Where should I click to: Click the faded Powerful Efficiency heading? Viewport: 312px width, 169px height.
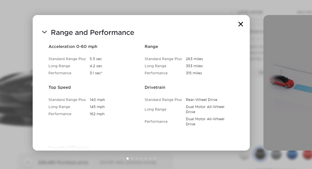tap(69, 147)
